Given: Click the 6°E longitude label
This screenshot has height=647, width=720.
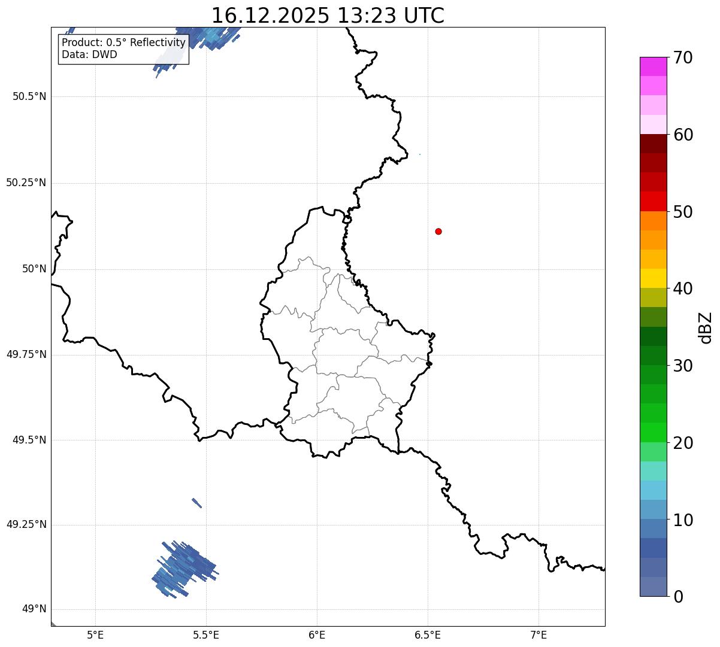Looking at the screenshot, I should pos(317,635).
